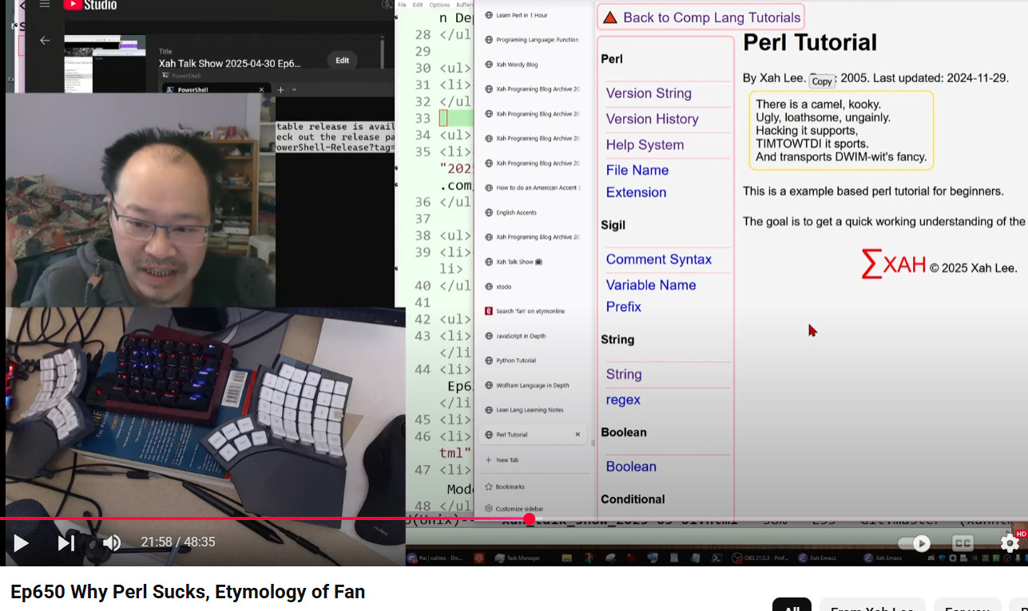Mute the video with the speaker icon
The image size is (1028, 611).
112,543
